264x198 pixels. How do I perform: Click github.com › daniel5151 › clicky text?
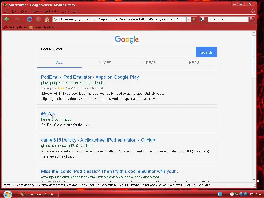67,146
